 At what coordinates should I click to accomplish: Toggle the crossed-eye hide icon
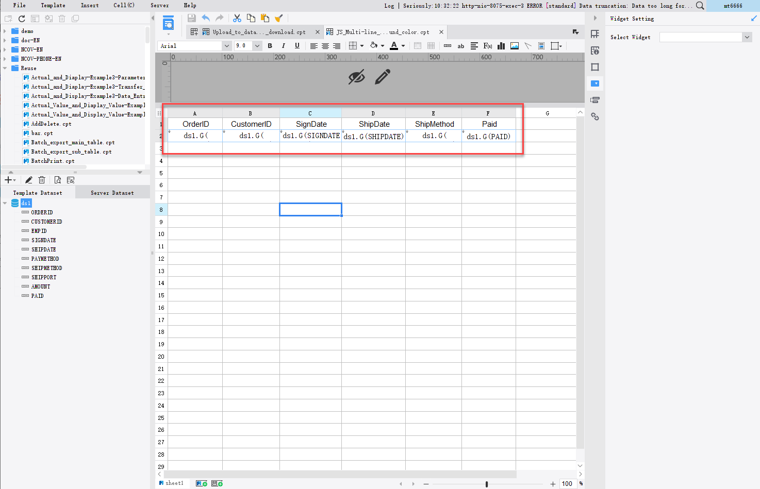click(356, 77)
